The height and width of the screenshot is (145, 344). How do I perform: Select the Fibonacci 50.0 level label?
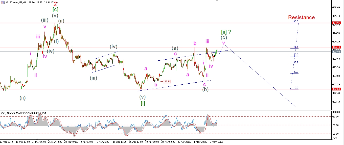pyautogui.click(x=296, y=55)
